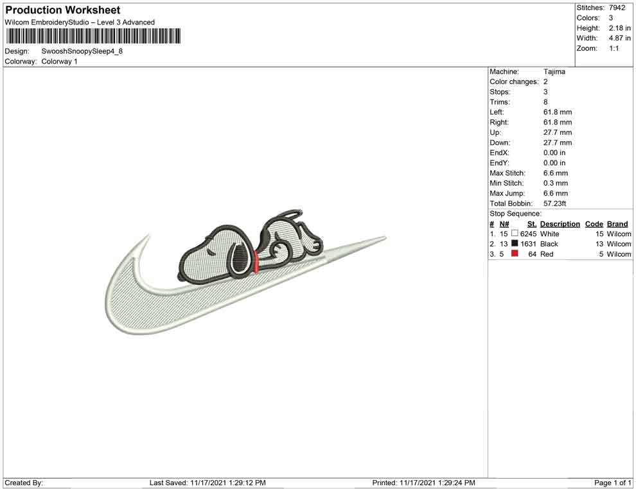Click 'Wilcom EmbroideryStudio – Level 3 Advanced' text
The width and height of the screenshot is (636, 489).
[80, 22]
